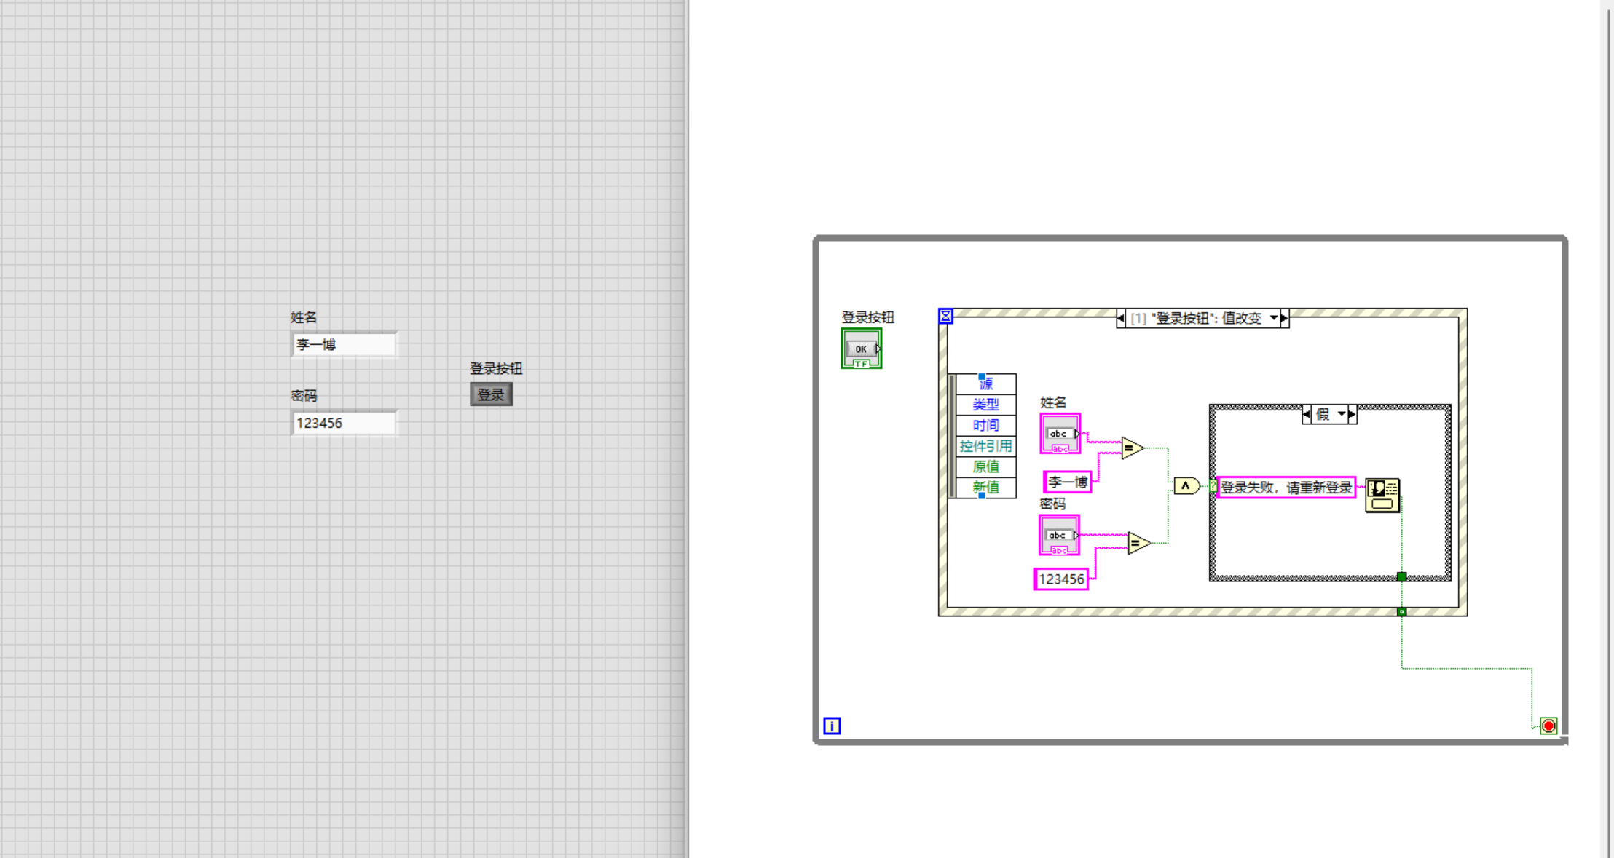Image resolution: width=1614 pixels, height=858 pixels.
Task: Open the 假 case selector dropdown
Action: tap(1341, 414)
